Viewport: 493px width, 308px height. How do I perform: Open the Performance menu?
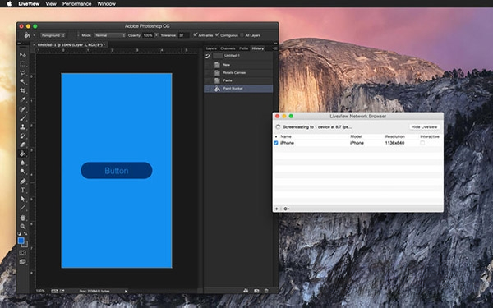point(76,4)
